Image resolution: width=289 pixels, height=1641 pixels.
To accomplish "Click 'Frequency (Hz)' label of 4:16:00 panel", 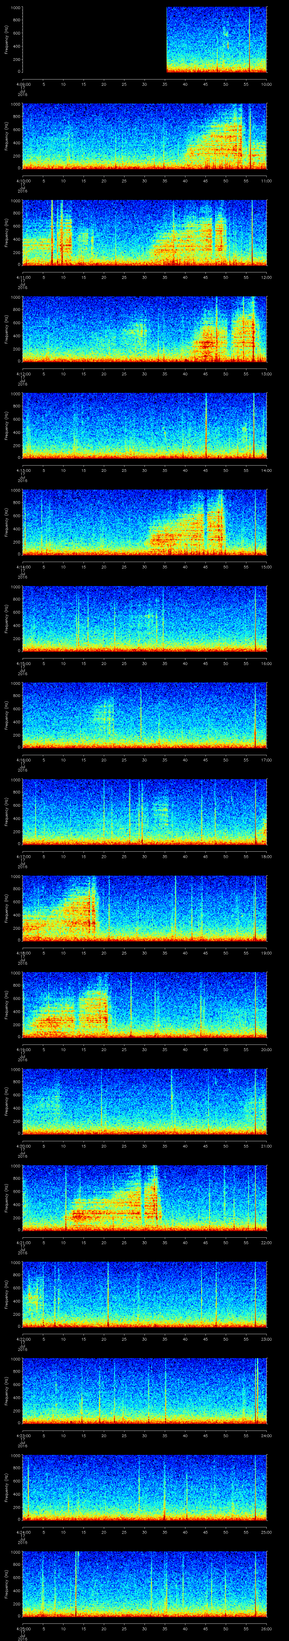I will (x=6, y=715).
